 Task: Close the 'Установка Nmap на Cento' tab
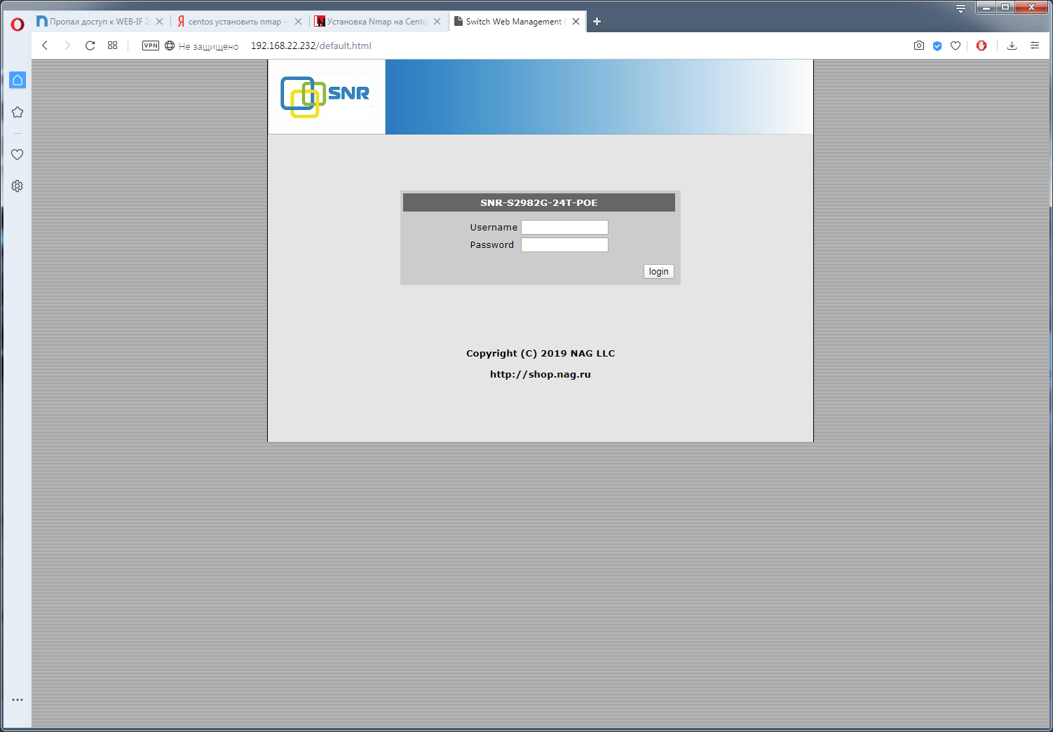(x=437, y=22)
